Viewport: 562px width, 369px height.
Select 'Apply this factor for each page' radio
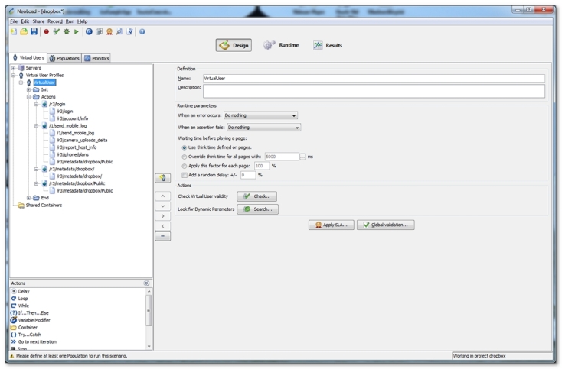tap(185, 166)
